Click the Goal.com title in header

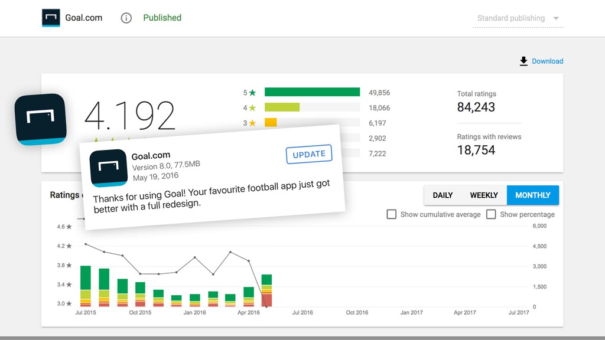coord(84,18)
